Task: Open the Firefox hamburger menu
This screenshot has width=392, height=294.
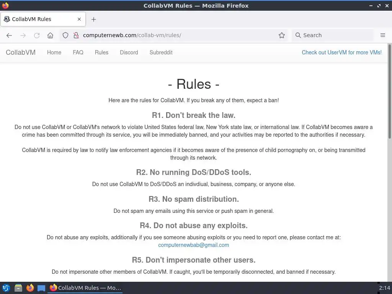Action: tap(383, 35)
